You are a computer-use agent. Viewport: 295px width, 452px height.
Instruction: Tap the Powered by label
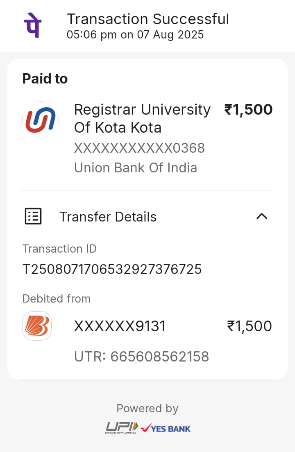147,408
